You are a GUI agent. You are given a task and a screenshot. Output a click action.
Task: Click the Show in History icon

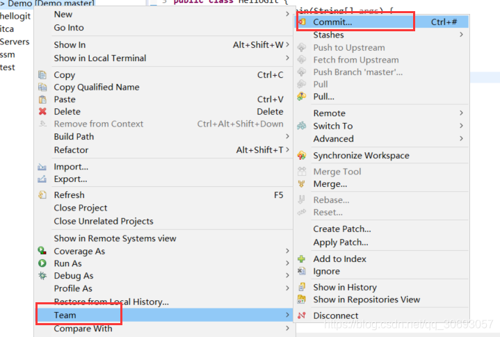click(x=302, y=287)
